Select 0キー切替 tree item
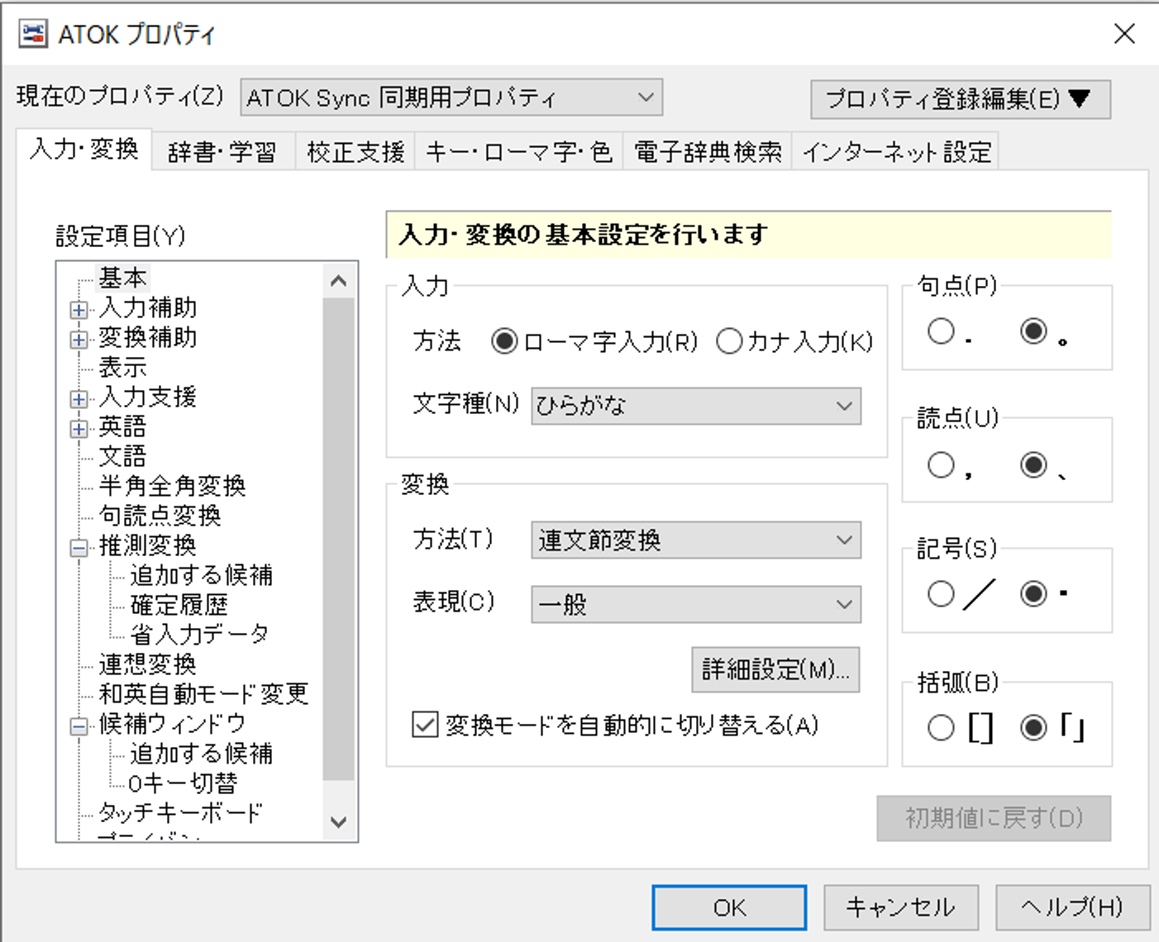Image resolution: width=1159 pixels, height=942 pixels. pyautogui.click(x=183, y=783)
